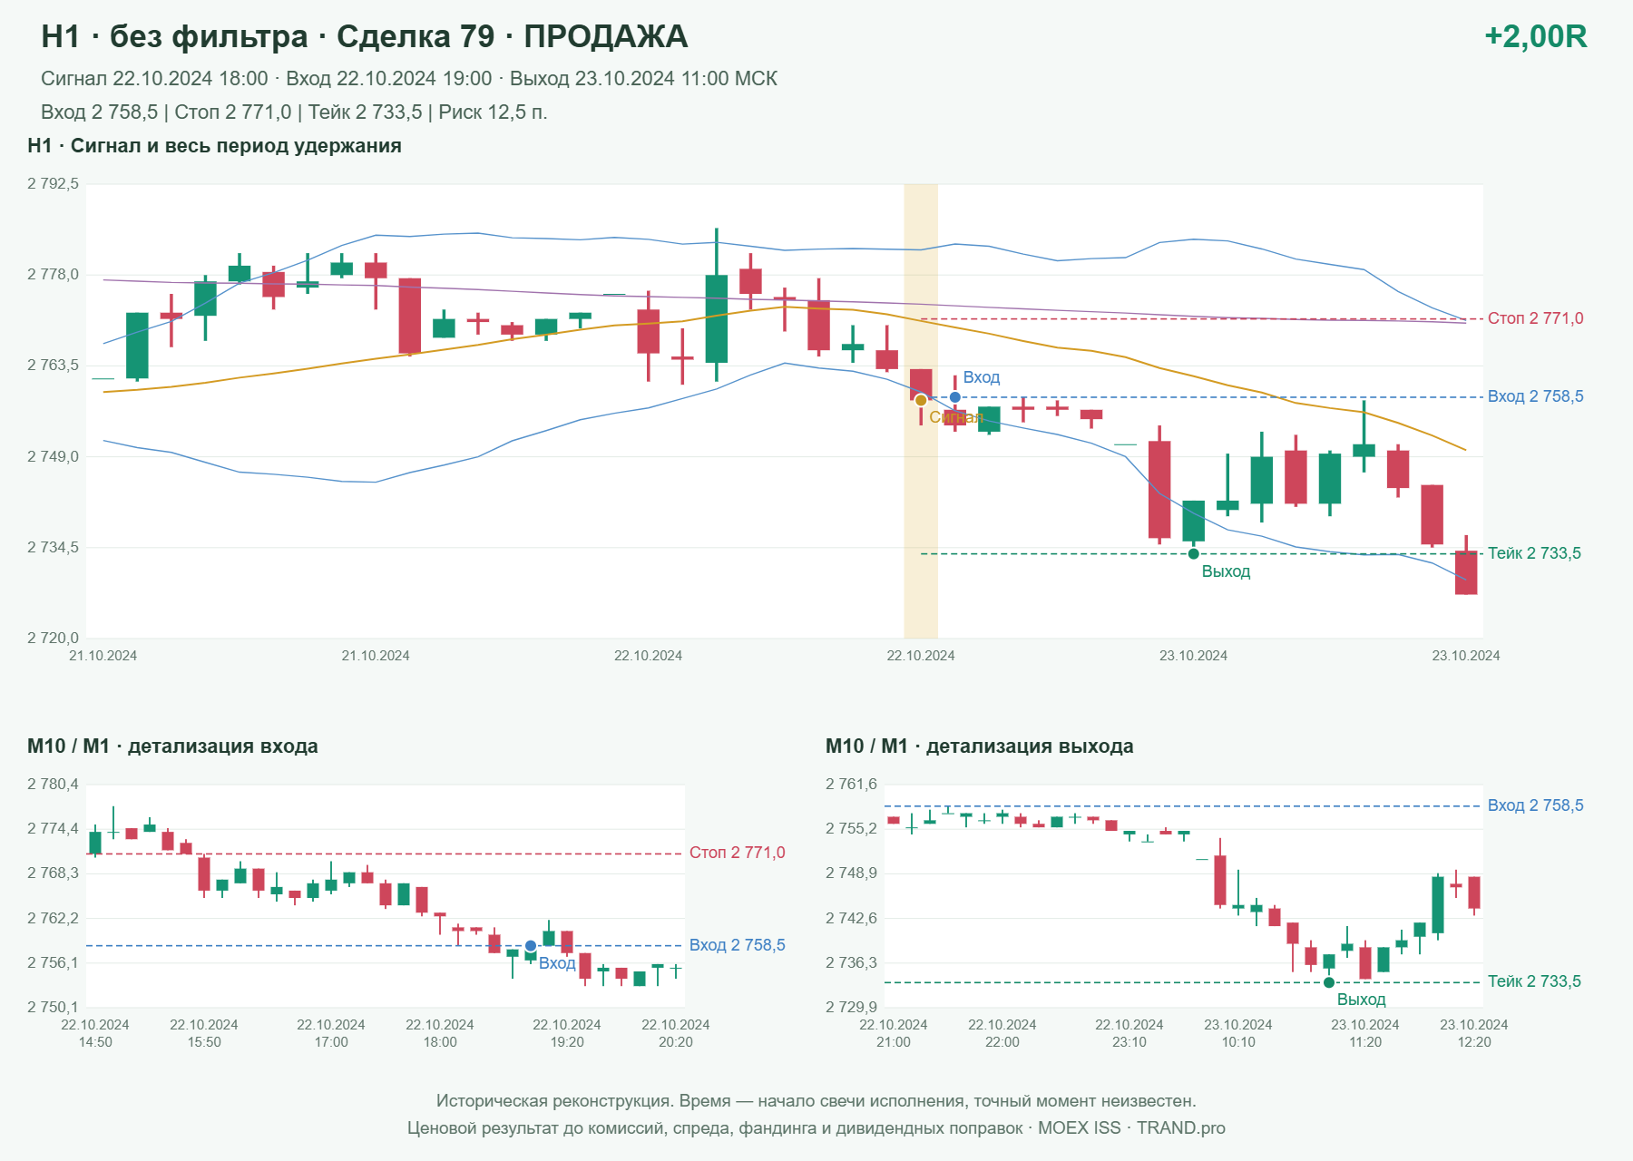Viewport: 1633px width, 1161px height.
Task: Click the +2,00R result value
Action: pyautogui.click(x=1535, y=36)
